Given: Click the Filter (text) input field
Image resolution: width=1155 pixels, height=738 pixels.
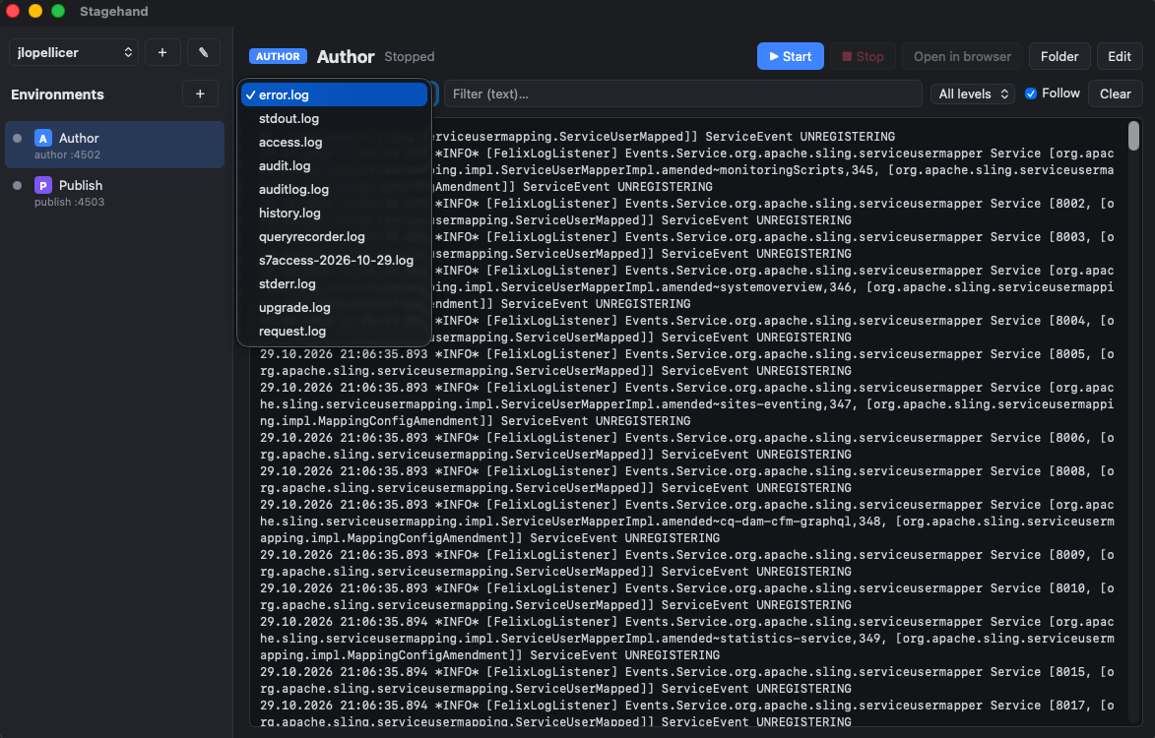Looking at the screenshot, I should 682,94.
